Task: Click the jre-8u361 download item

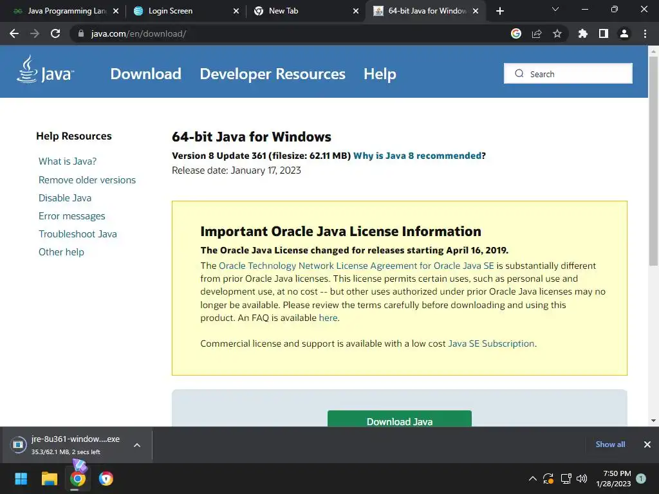Action: 76,445
